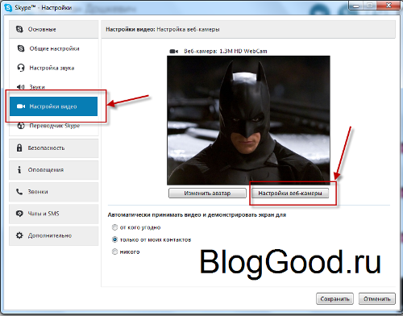
Task: Click the speaker icon next to Звуки
Action: (20, 87)
